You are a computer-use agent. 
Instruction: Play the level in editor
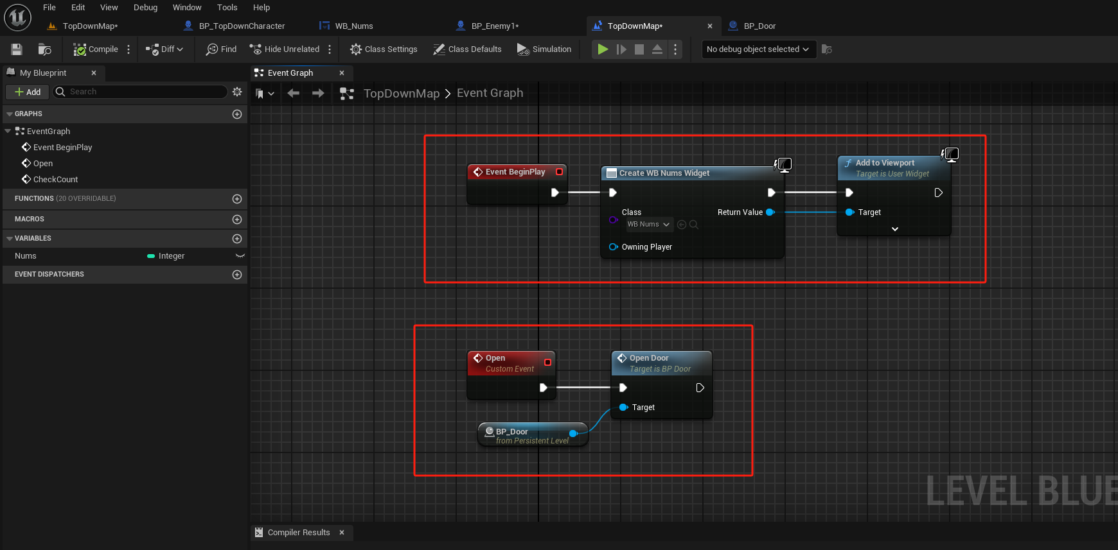click(603, 49)
